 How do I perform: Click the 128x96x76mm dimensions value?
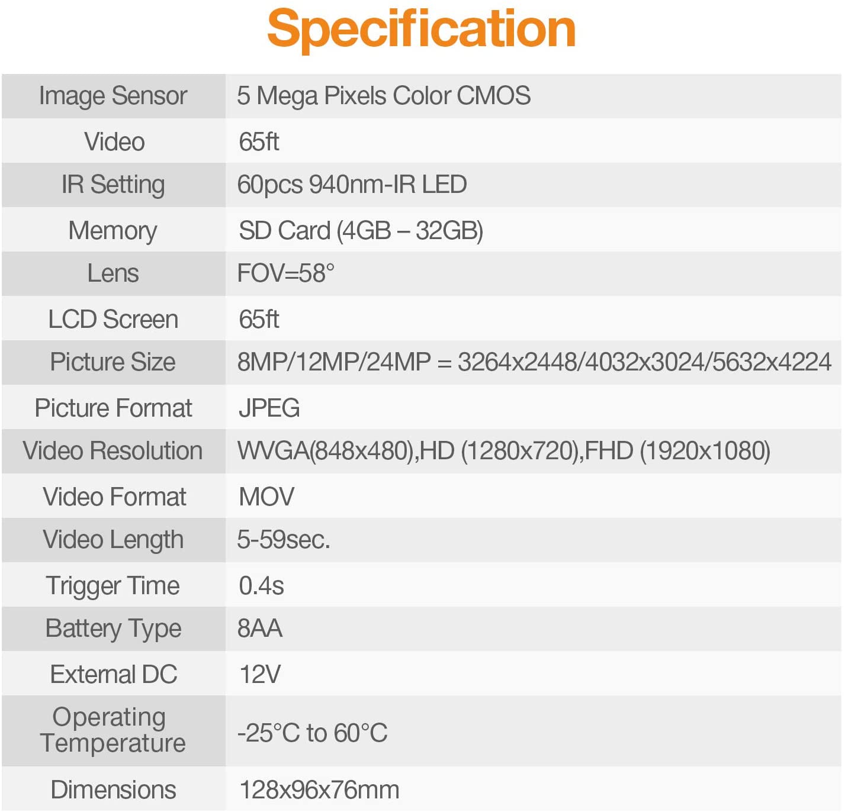(x=319, y=790)
